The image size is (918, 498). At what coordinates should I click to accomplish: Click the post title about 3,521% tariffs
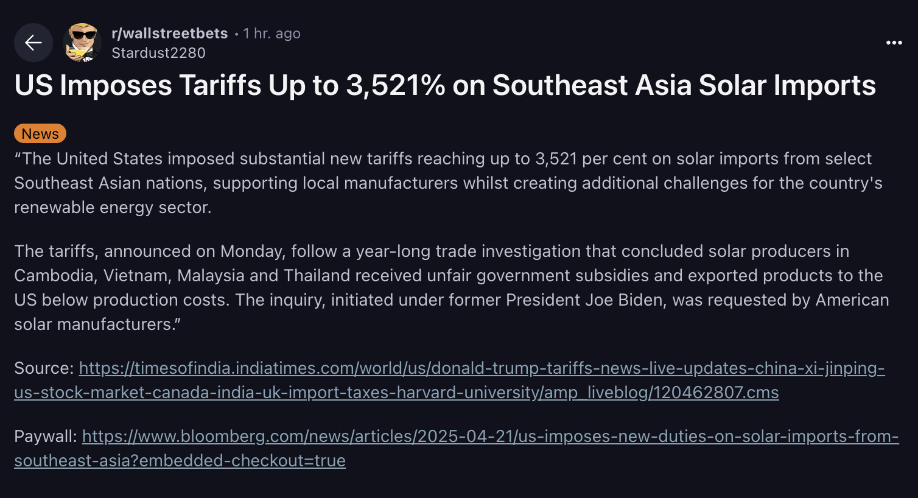pyautogui.click(x=444, y=85)
